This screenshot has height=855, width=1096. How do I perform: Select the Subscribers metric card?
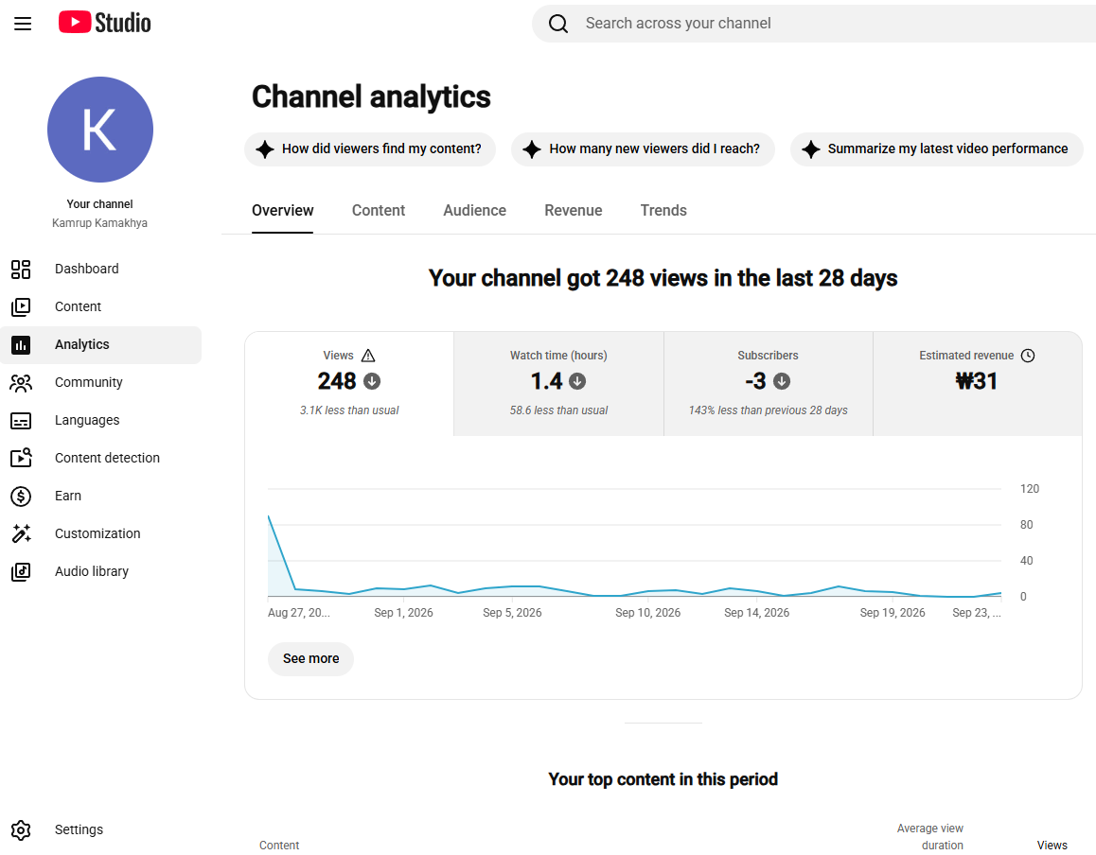click(x=769, y=383)
